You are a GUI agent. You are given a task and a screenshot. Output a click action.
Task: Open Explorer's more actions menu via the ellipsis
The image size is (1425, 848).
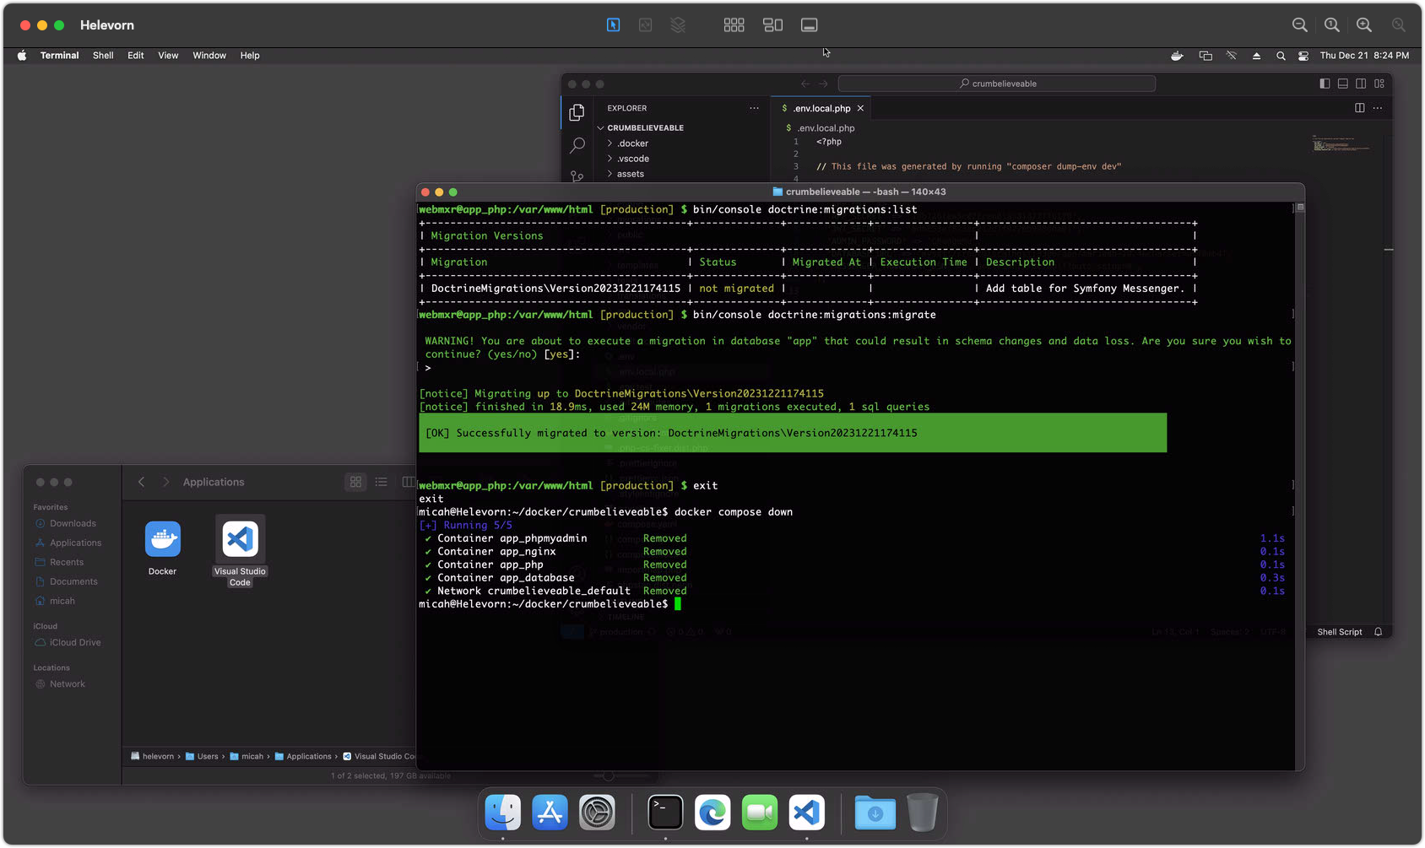(x=754, y=108)
